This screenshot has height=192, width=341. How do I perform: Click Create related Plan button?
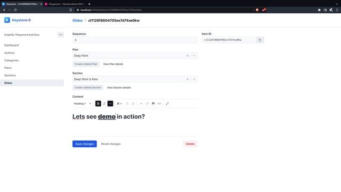tap(86, 64)
